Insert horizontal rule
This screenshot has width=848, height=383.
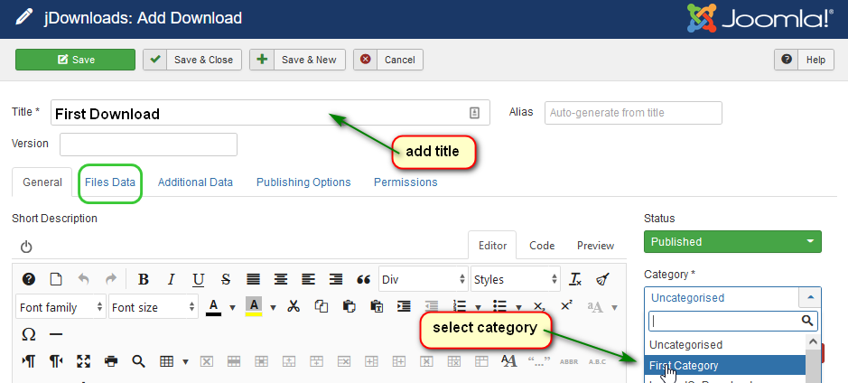click(x=56, y=334)
